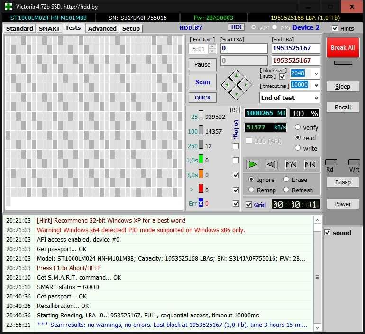Toggle the Grid checkbox
The image size is (365, 334).
point(248,205)
